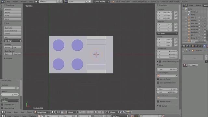
Task: Open the Set Origin dropdown
Action: coord(13,41)
